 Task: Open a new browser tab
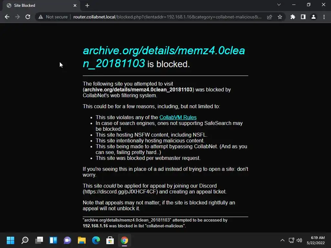87,5
